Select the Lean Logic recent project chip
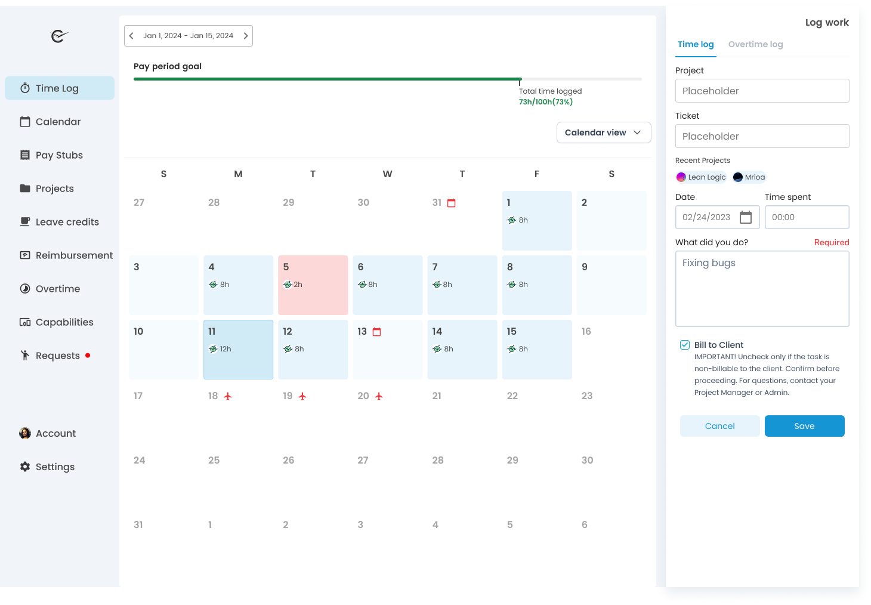The image size is (871, 605). click(x=702, y=177)
